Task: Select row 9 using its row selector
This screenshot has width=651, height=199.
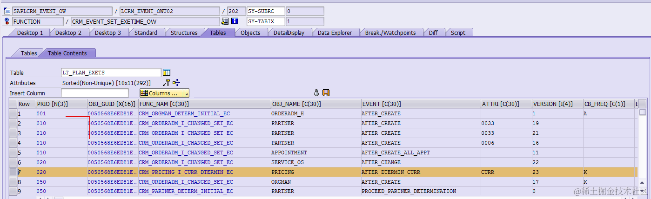Action: (x=13, y=191)
